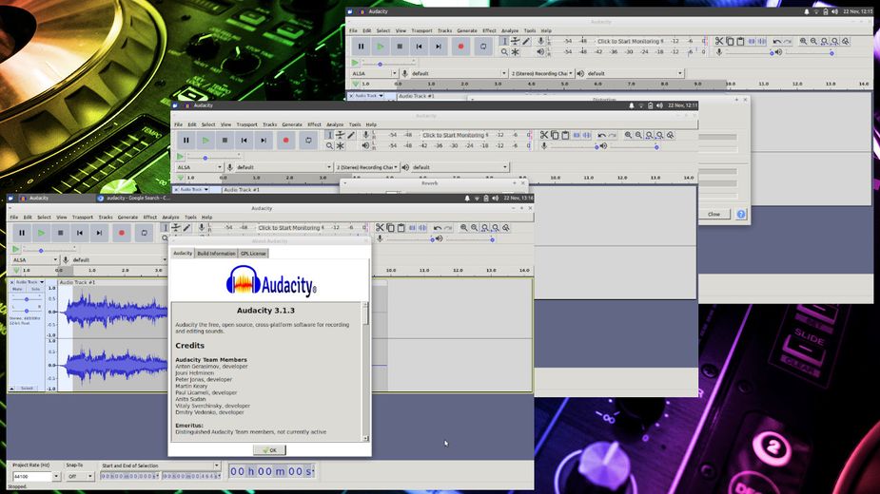Solo Audio Track #1
Viewport: 880px width, 494px height.
click(x=34, y=289)
